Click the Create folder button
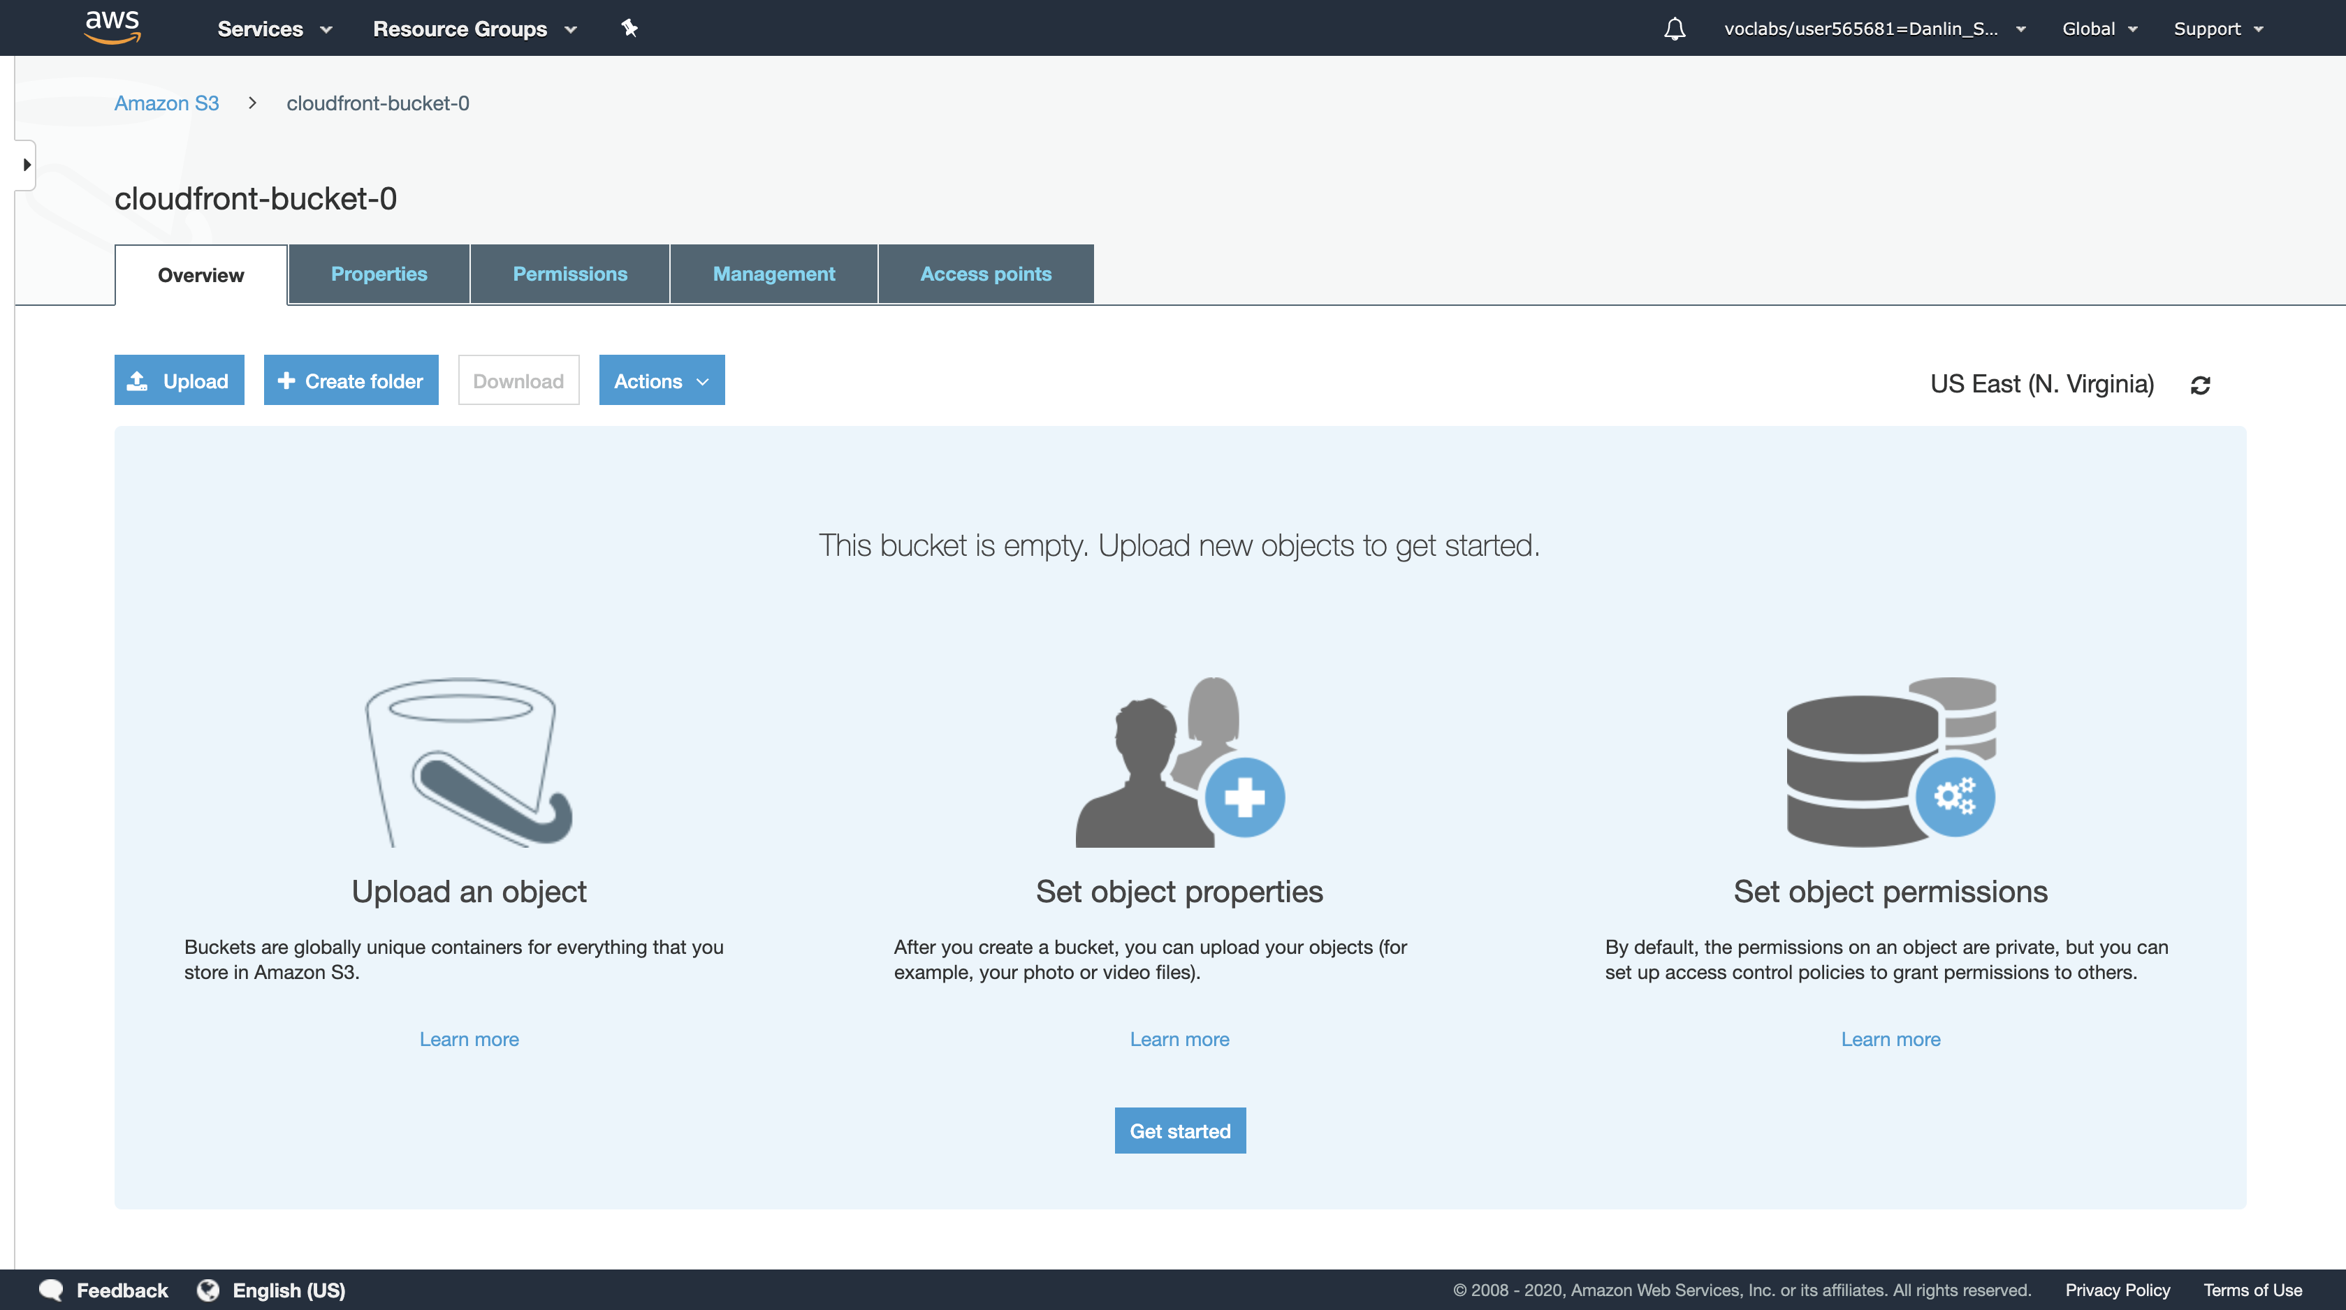 pos(351,381)
